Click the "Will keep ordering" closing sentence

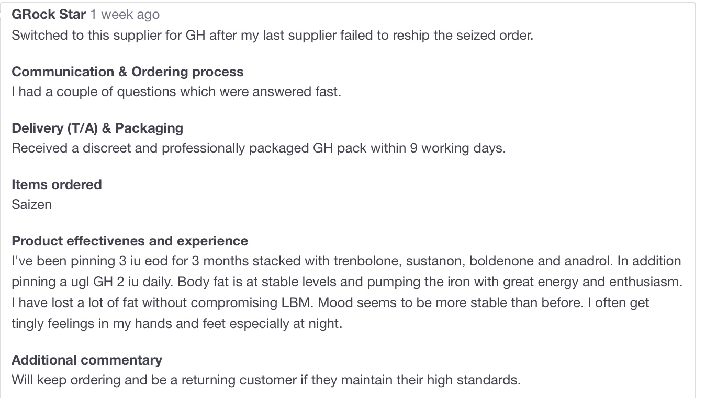[x=266, y=380]
